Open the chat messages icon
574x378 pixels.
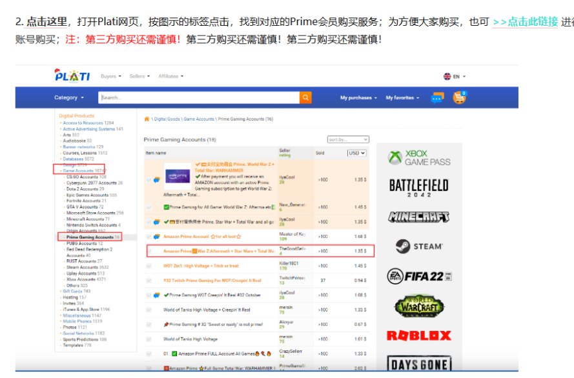coord(438,97)
